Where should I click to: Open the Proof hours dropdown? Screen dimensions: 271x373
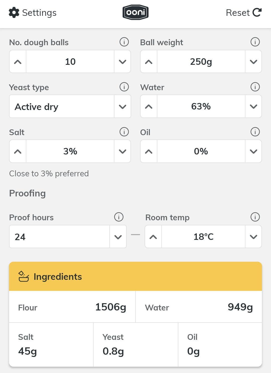tap(118, 237)
